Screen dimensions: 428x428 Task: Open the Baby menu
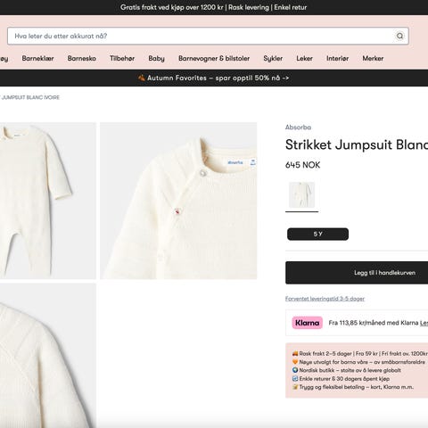coord(156,59)
